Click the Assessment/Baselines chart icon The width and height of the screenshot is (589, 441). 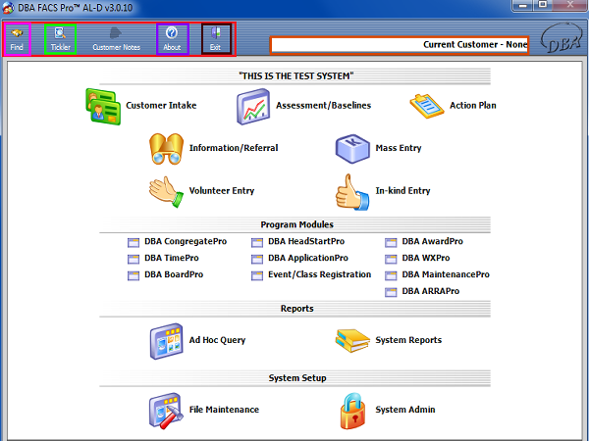click(253, 107)
